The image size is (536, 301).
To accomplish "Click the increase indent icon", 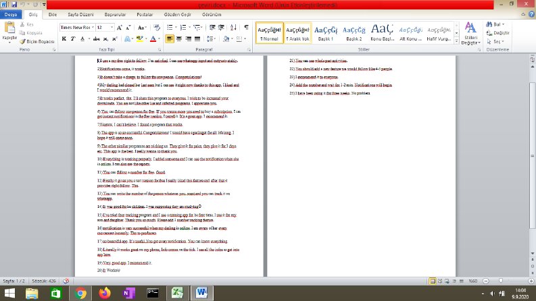I will (x=221, y=28).
